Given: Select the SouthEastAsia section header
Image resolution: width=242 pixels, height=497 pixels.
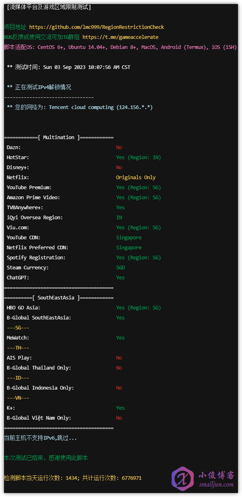Looking at the screenshot, I should pyautogui.click(x=59, y=298).
